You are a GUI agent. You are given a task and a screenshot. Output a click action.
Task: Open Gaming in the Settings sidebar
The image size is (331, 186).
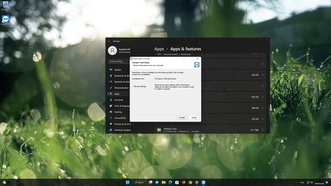119,112
